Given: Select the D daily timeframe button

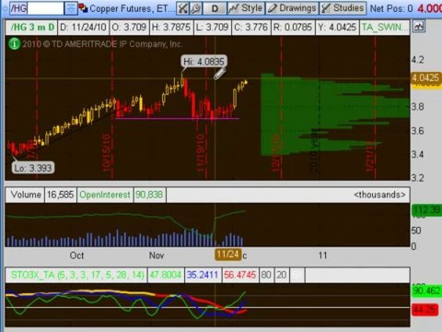Looking at the screenshot, I should [215, 8].
